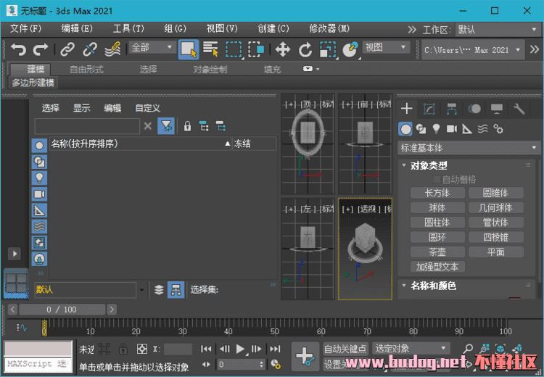Collapse the 对象类型 rollout
This screenshot has height=377, width=544.
tap(404, 165)
